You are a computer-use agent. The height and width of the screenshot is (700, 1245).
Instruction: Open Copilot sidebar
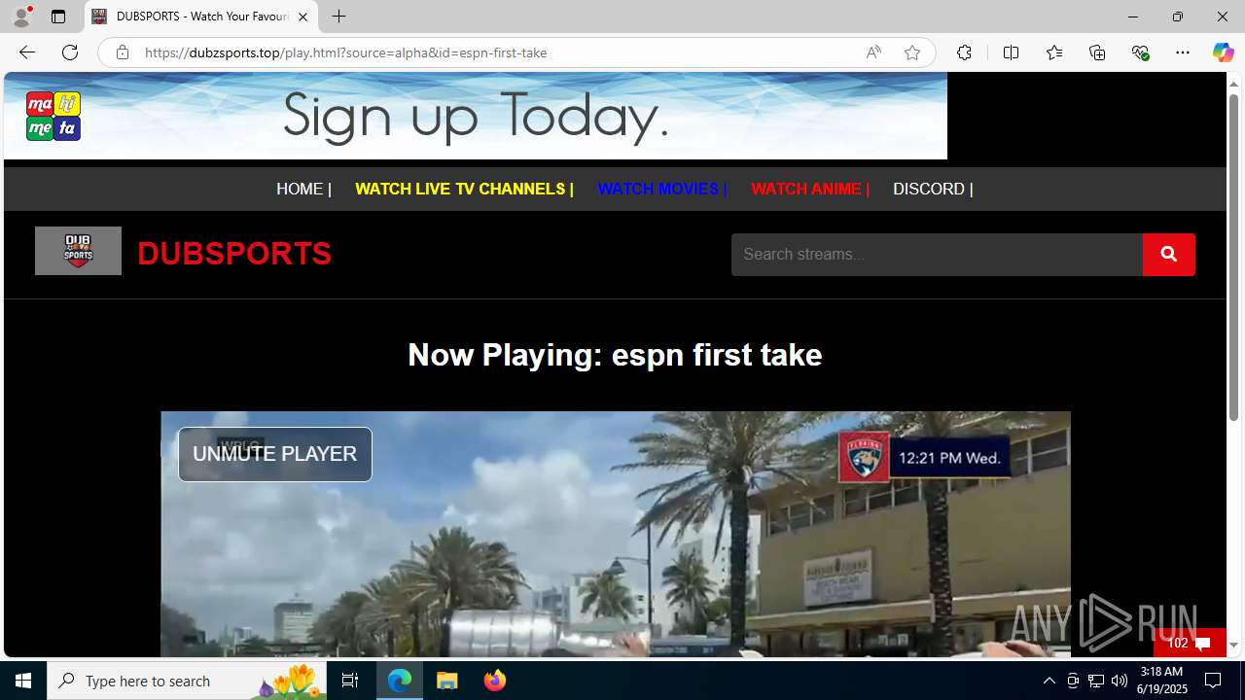(1223, 52)
